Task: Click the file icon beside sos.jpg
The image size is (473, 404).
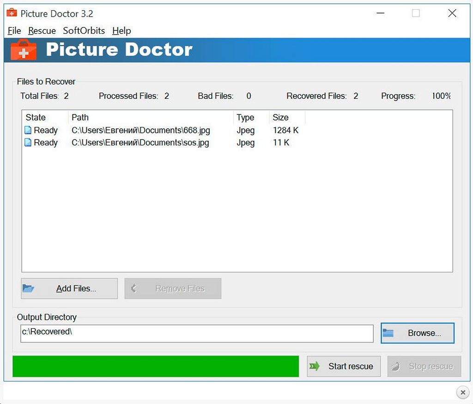Action: [28, 142]
